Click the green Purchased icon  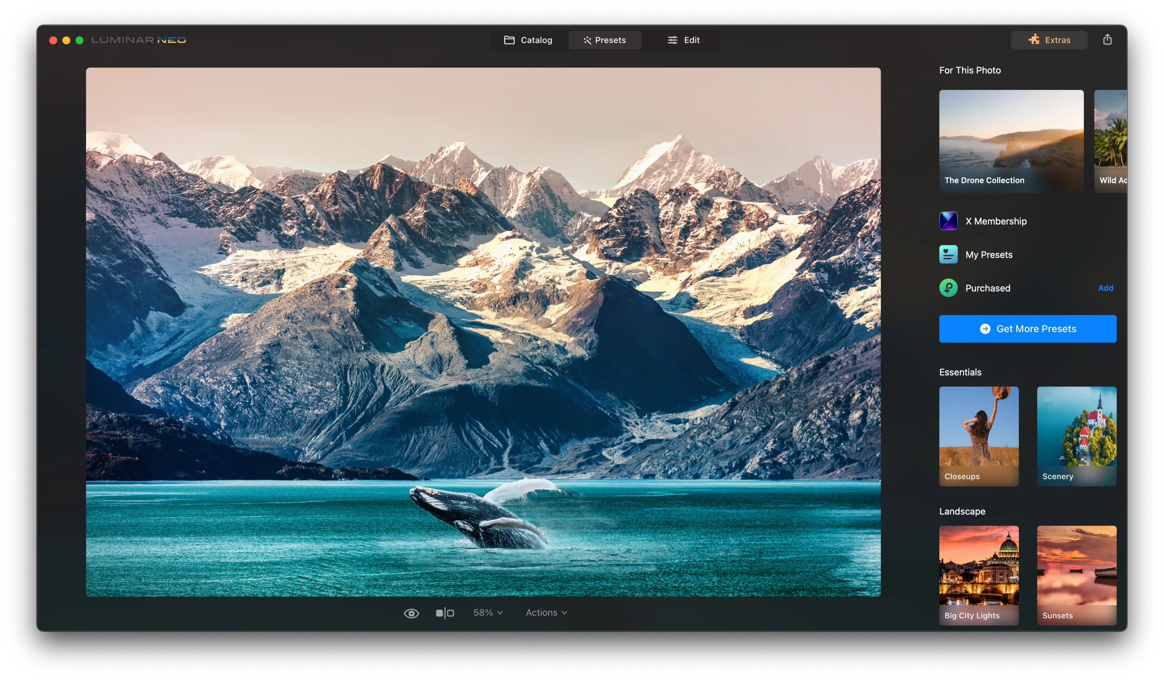click(x=948, y=288)
